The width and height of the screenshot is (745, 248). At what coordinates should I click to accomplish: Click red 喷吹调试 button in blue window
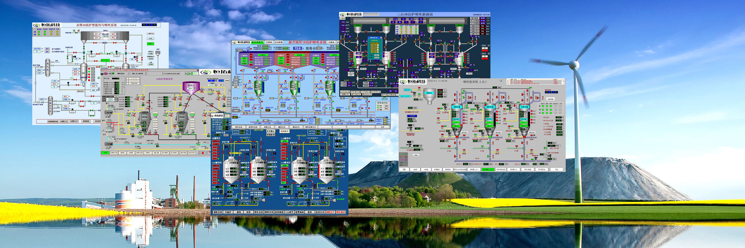(x=341, y=212)
